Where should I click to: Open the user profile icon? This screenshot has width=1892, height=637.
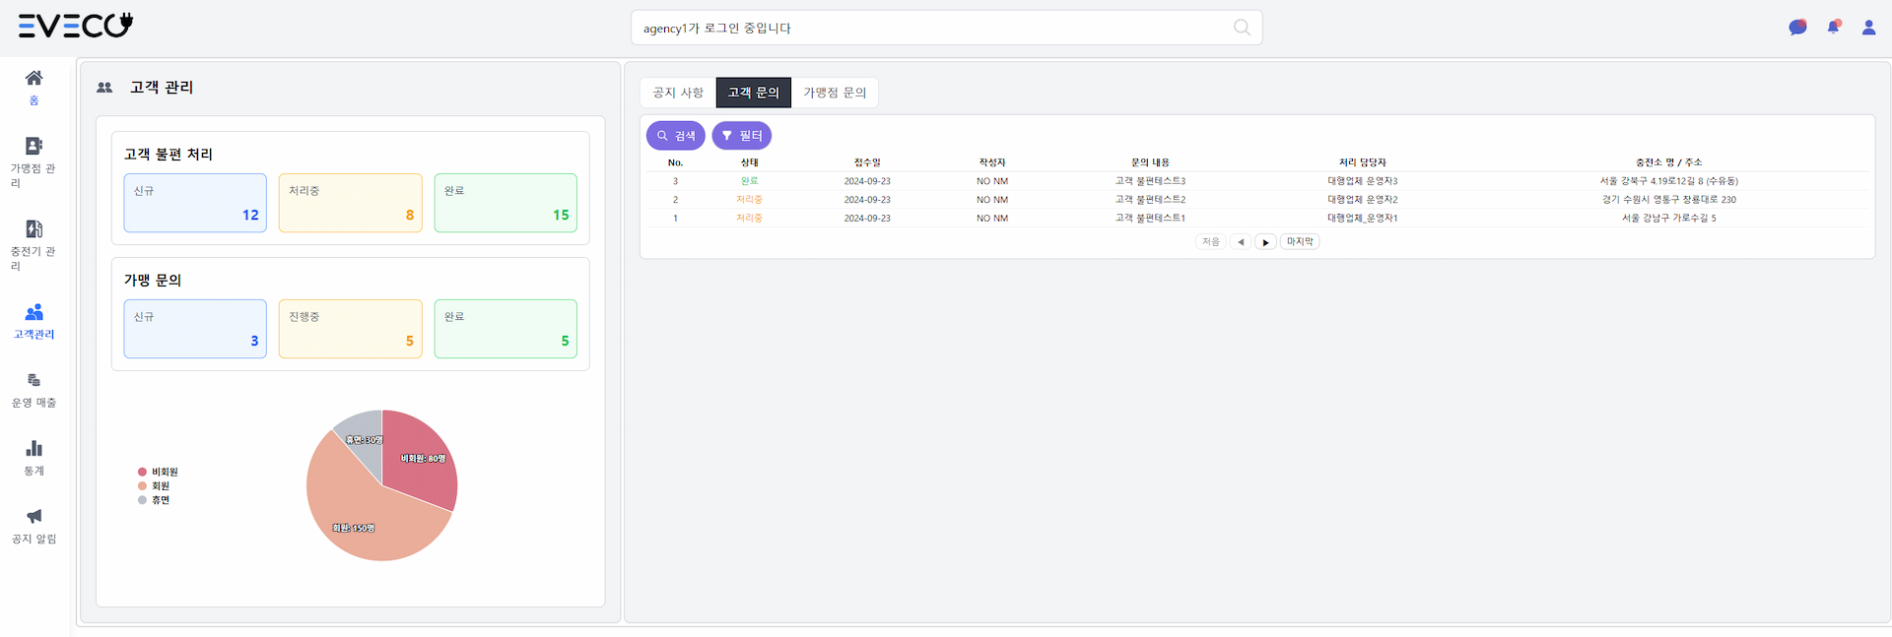tap(1868, 28)
